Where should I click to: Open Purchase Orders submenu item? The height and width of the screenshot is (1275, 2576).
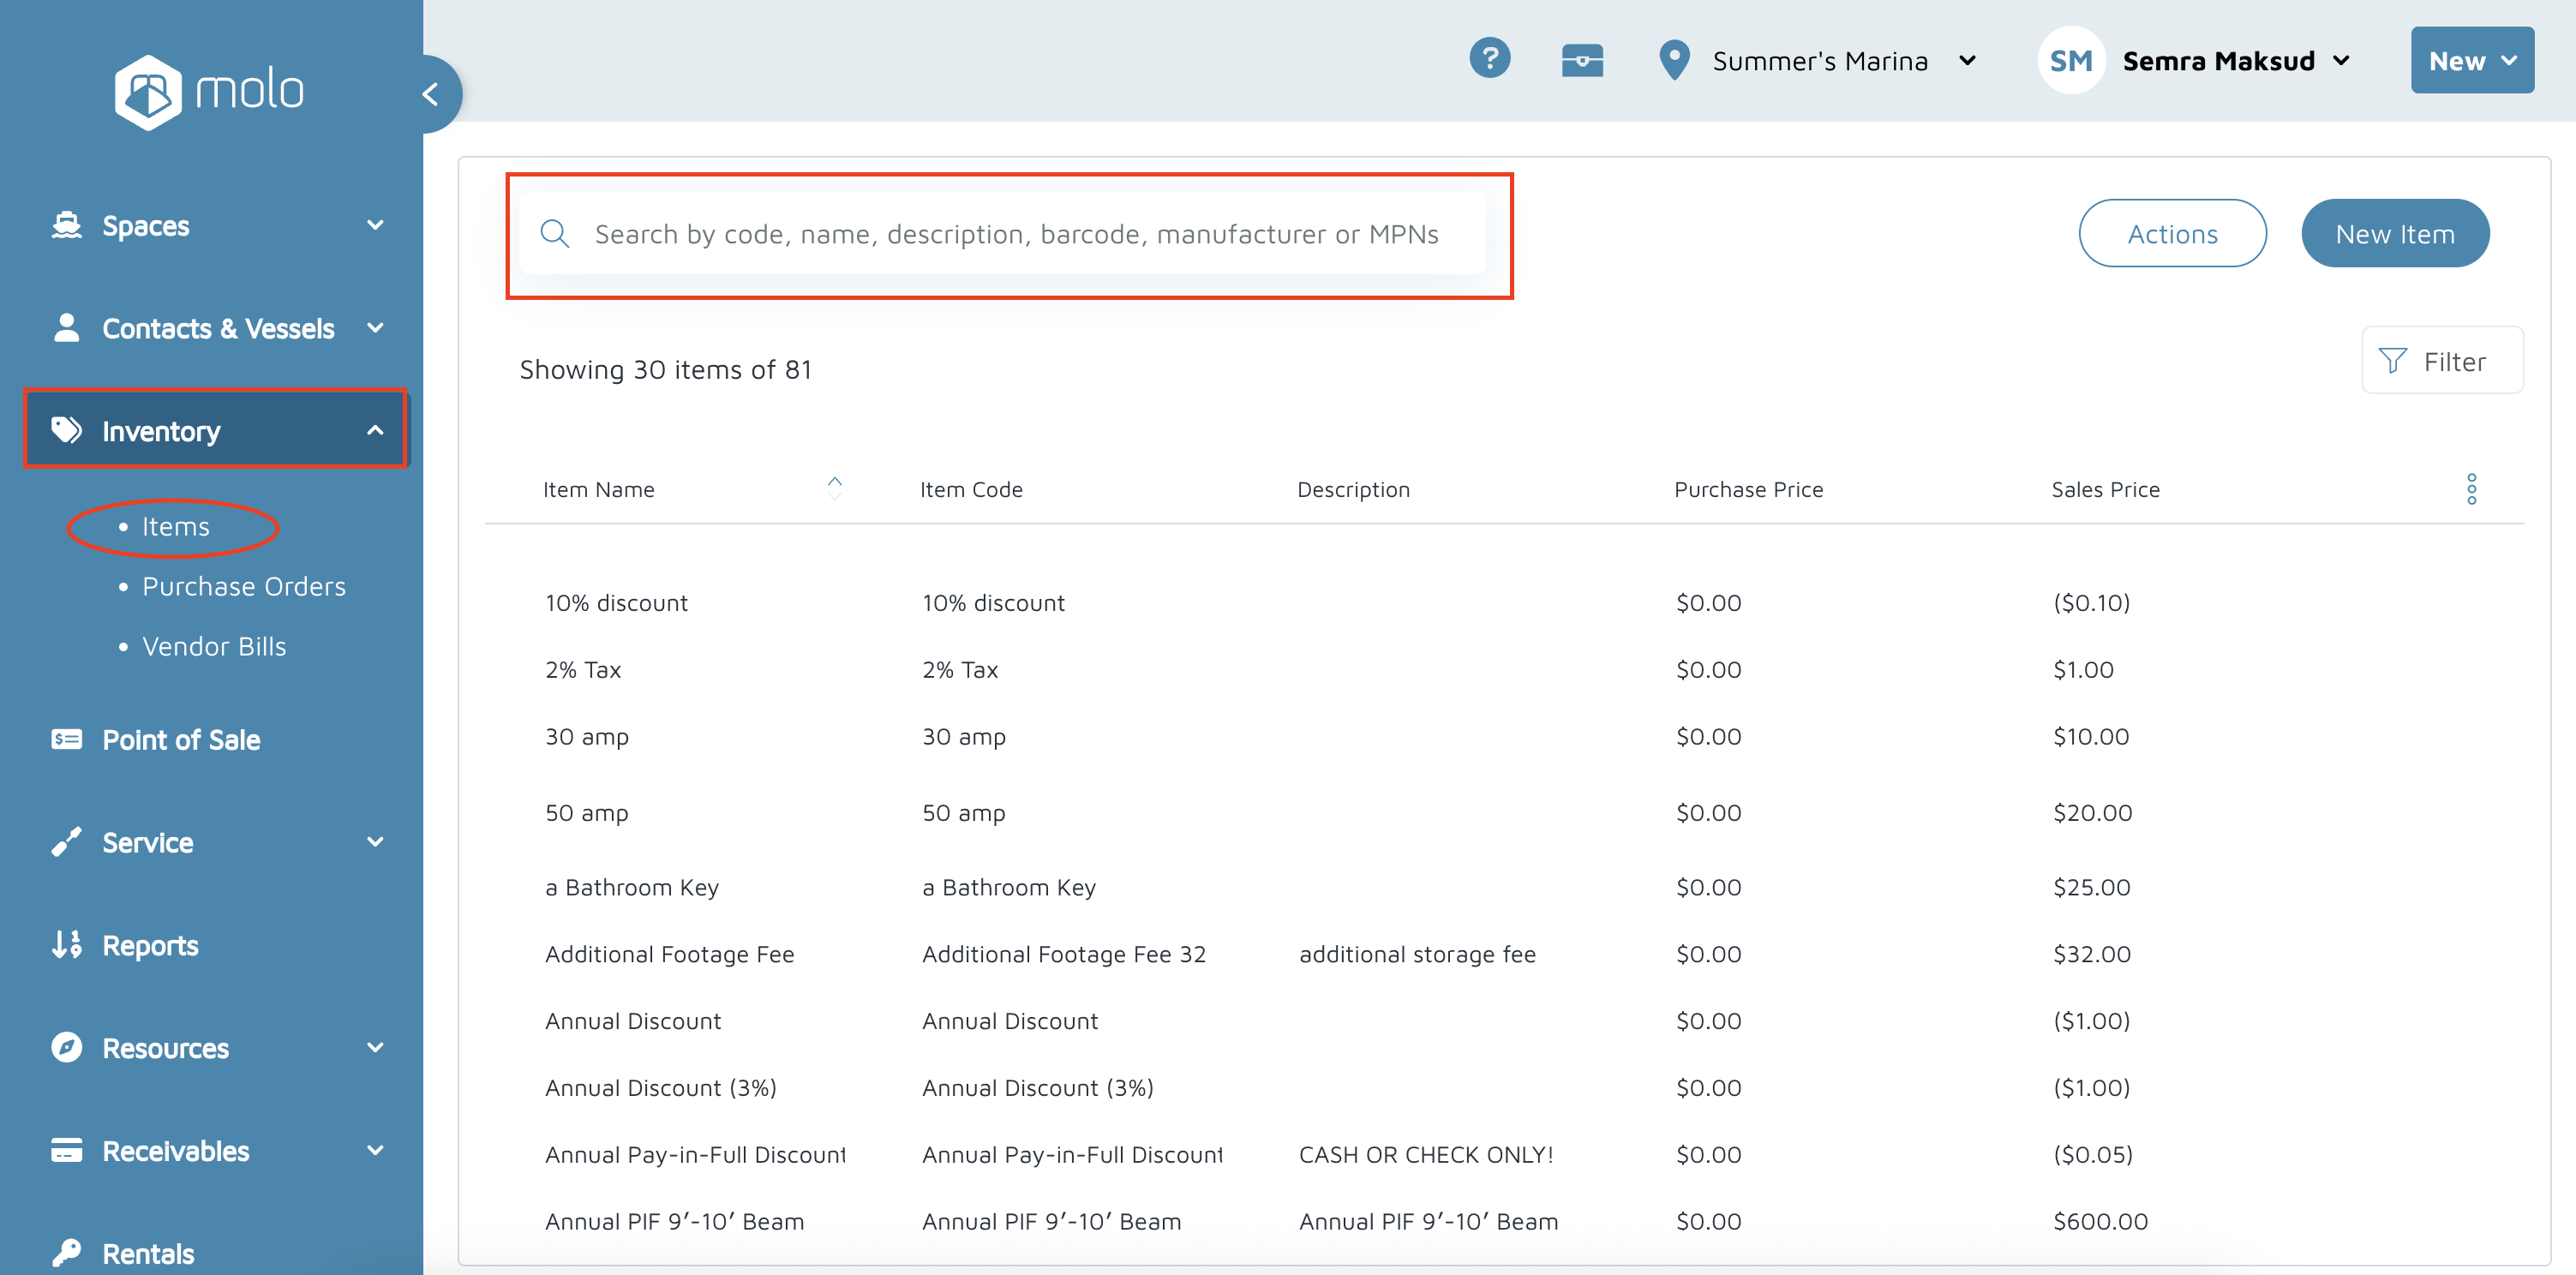pyautogui.click(x=243, y=586)
